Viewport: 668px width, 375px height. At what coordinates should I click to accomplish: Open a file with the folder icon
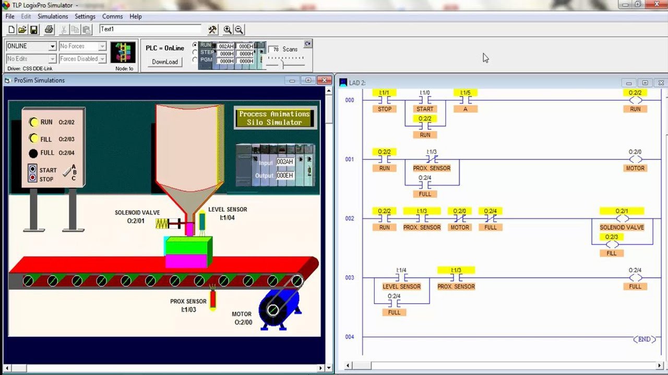pyautogui.click(x=22, y=30)
